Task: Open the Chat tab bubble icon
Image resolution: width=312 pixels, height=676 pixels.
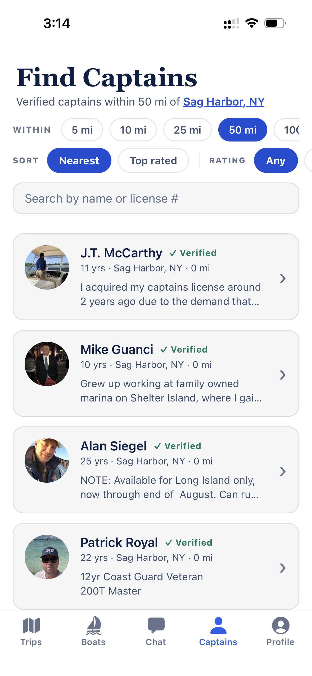Action: tap(156, 625)
